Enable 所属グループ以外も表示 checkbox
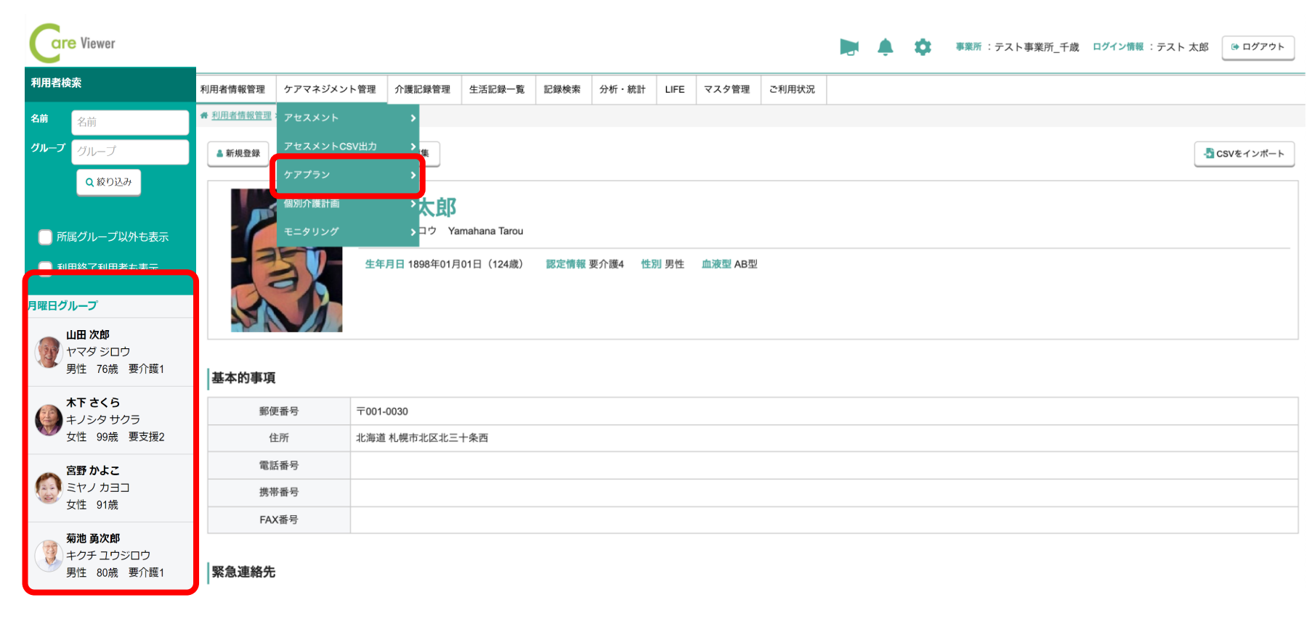Viewport: 1312px width, 637px height. pyautogui.click(x=45, y=237)
